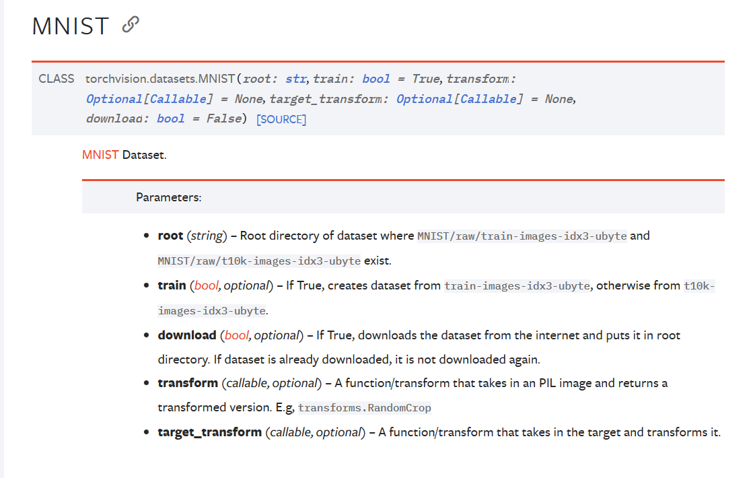755x478 pixels.
Task: Click the red MNIST link before 'Dataset.'
Action: (100, 155)
